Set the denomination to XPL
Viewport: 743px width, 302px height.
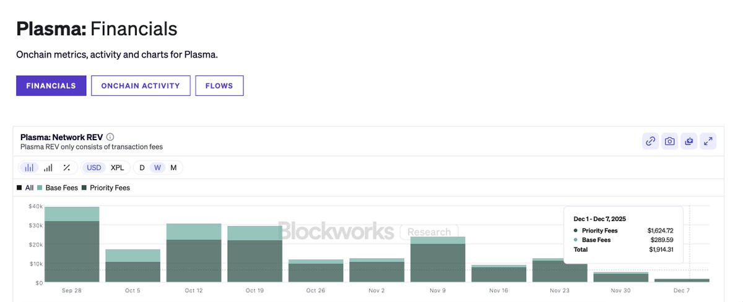[x=117, y=167]
